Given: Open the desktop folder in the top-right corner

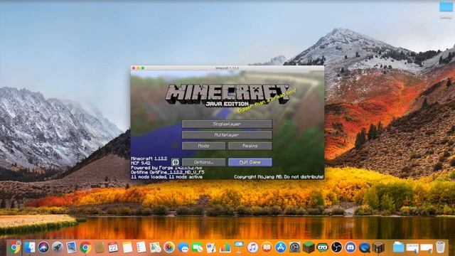Looking at the screenshot, I should tap(446, 6).
